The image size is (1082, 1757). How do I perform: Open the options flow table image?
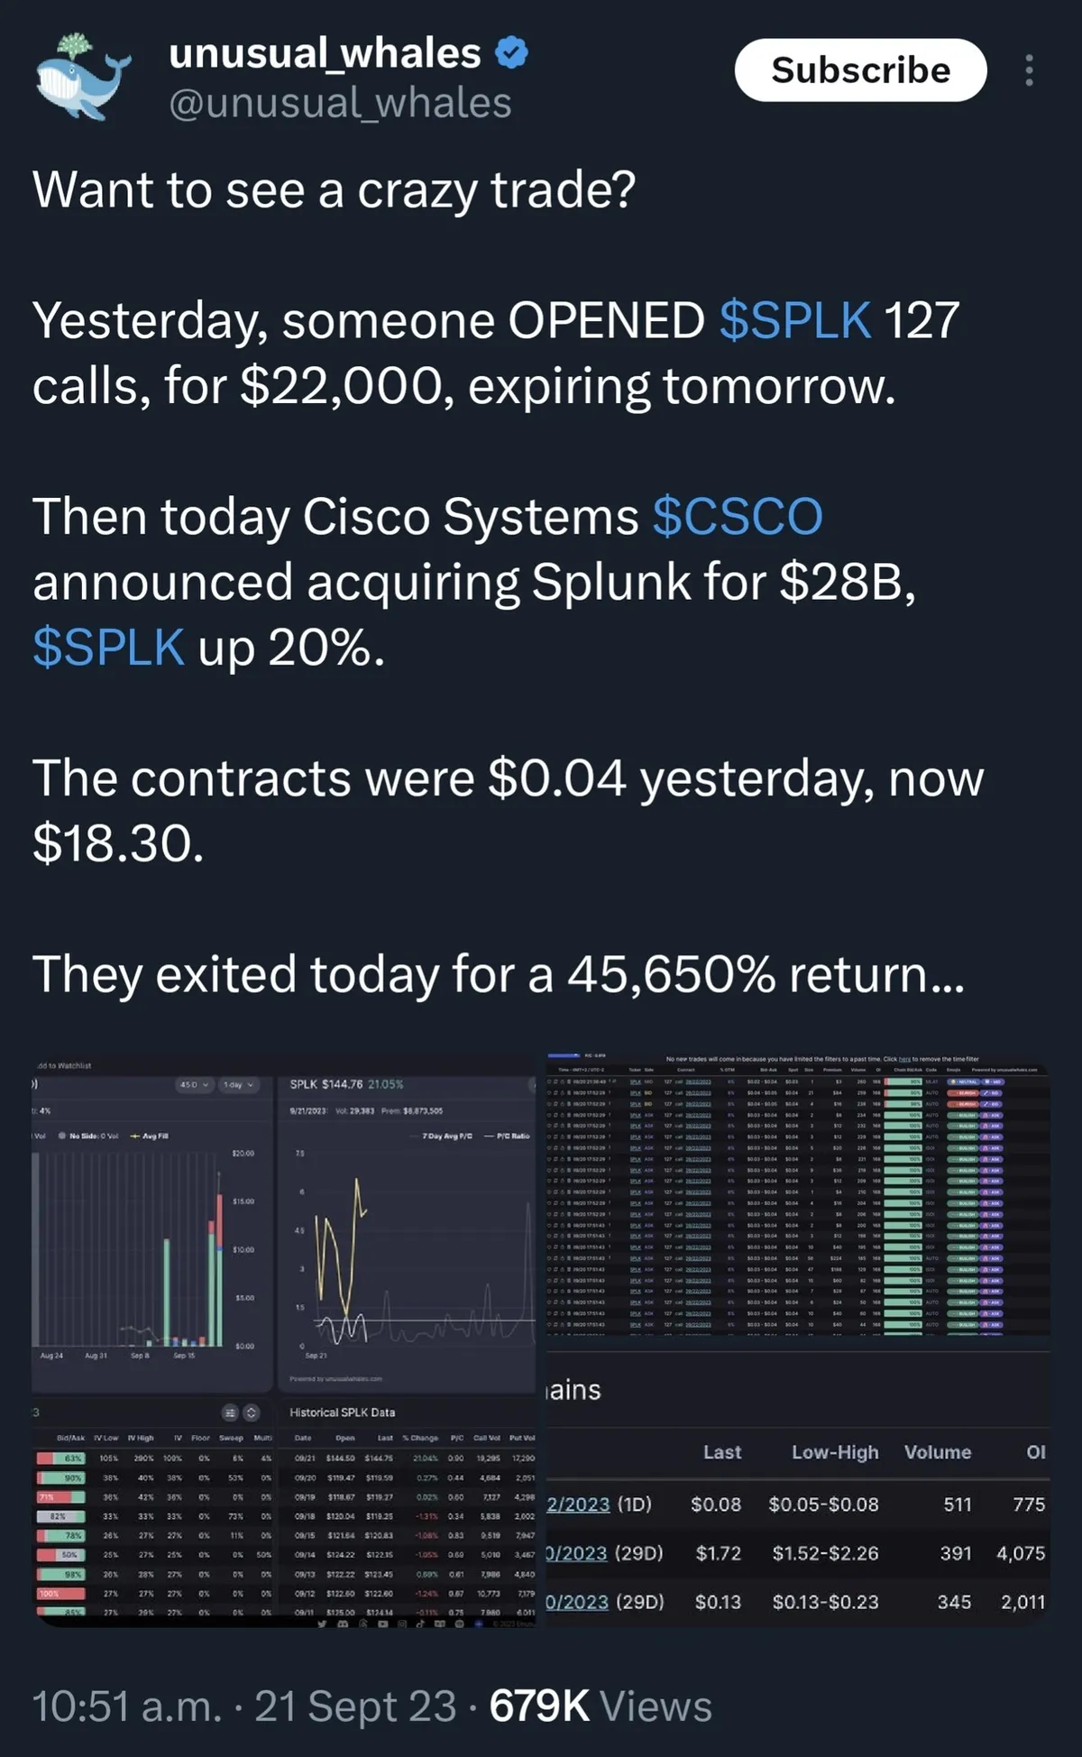pos(797,1195)
